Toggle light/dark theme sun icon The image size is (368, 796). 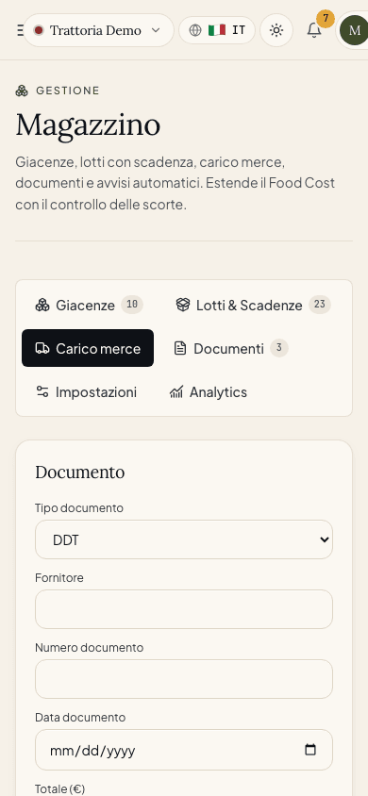pos(276,30)
